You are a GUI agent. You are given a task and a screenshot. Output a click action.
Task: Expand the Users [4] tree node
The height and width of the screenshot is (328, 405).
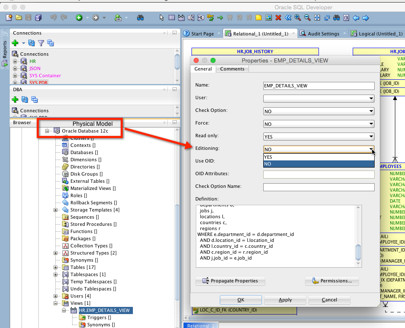56,296
